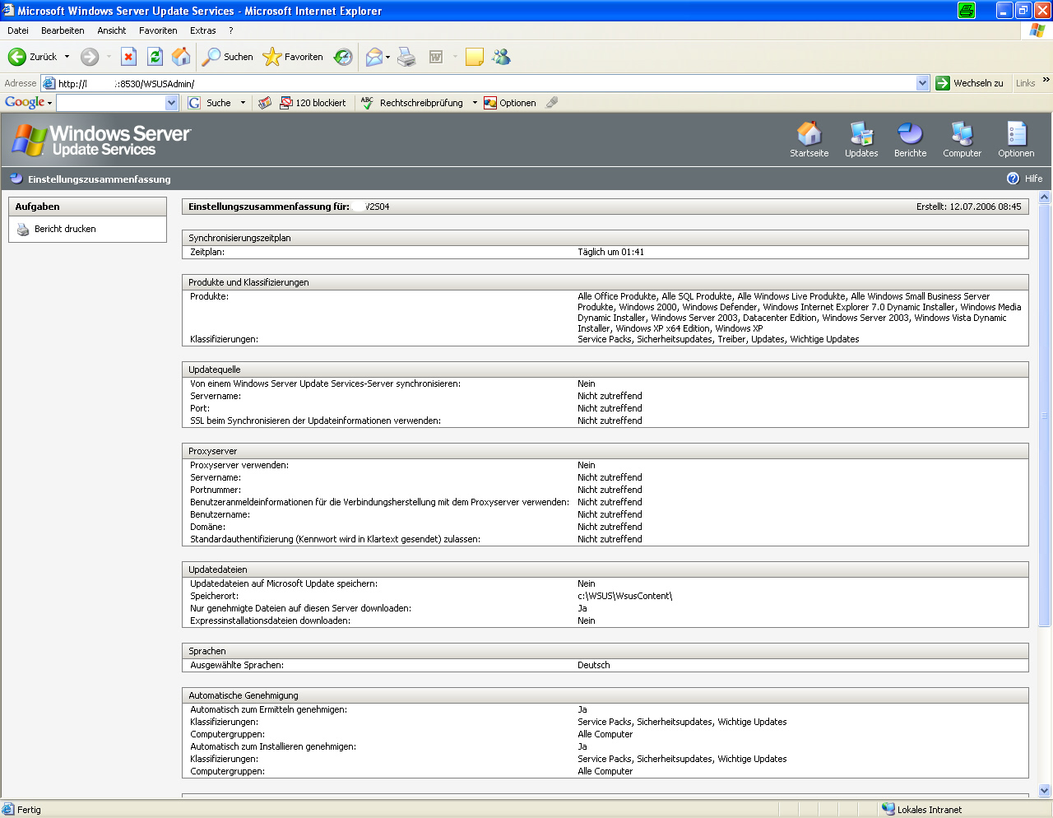
Task: Open Hilfe for this page
Action: (1025, 179)
